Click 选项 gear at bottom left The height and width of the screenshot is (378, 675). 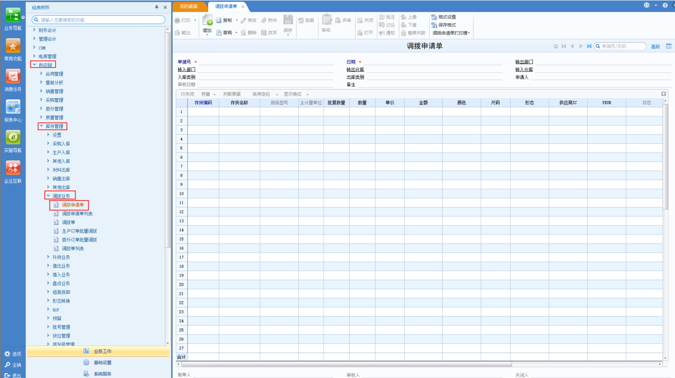[x=7, y=354]
